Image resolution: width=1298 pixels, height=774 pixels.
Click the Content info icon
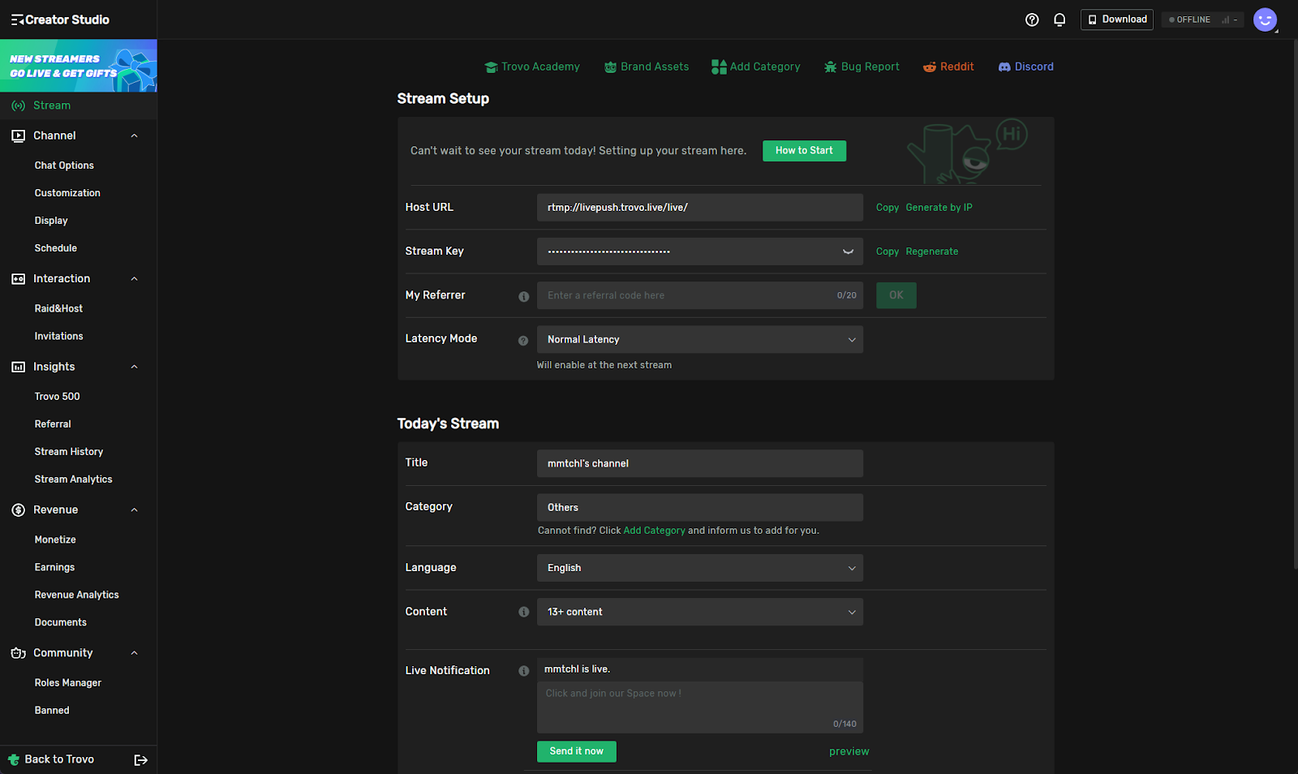coord(523,612)
